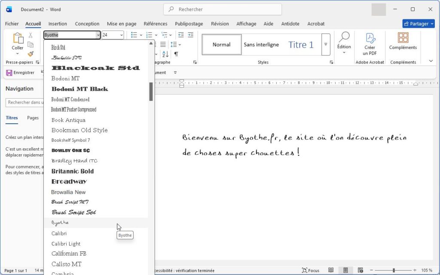Switch to Pages tab in Navigation

pyautogui.click(x=33, y=118)
